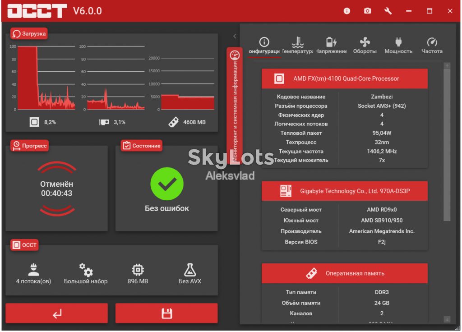Collapse the monitoring side panel arrow
This screenshot has height=332, width=462.
click(x=235, y=36)
